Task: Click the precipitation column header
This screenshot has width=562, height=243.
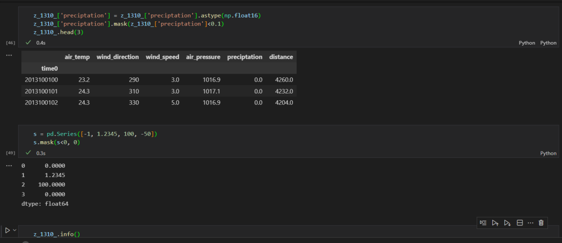Action: point(245,57)
